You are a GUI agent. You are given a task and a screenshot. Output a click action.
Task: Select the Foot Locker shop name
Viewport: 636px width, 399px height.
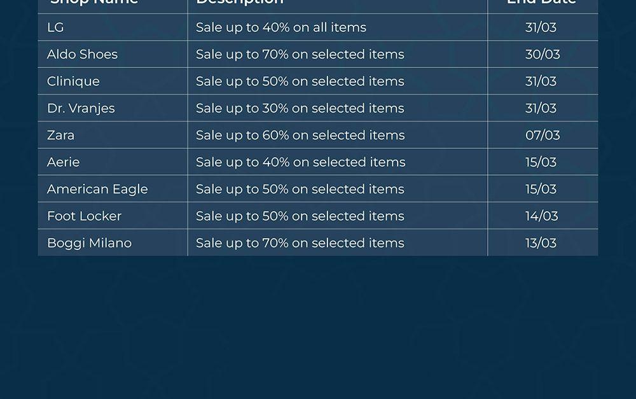pos(84,216)
